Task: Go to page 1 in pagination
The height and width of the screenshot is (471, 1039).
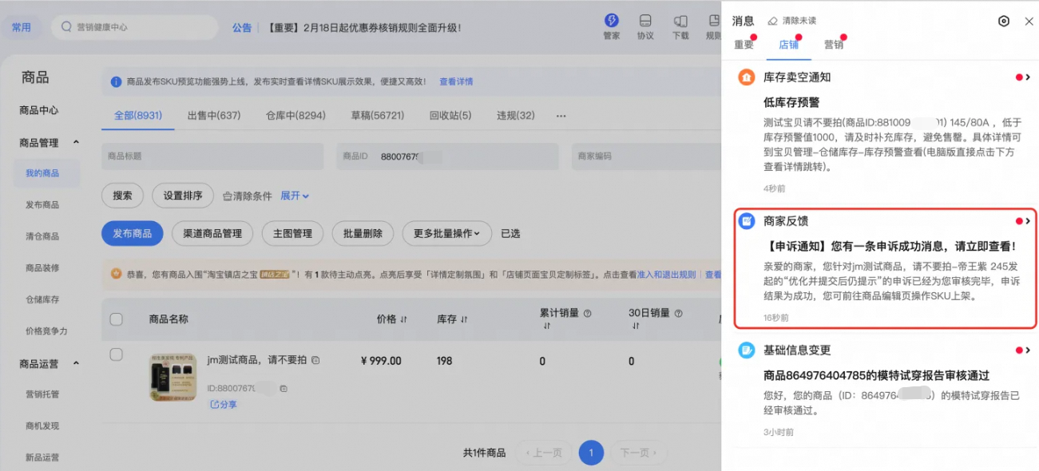Action: [591, 453]
